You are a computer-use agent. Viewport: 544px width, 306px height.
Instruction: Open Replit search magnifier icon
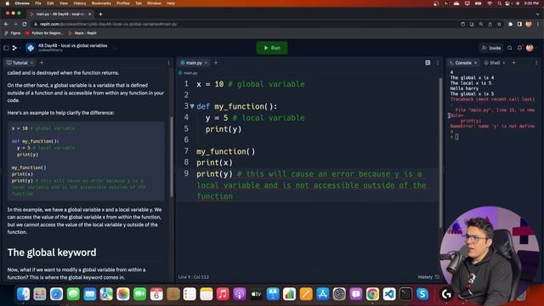510,48
